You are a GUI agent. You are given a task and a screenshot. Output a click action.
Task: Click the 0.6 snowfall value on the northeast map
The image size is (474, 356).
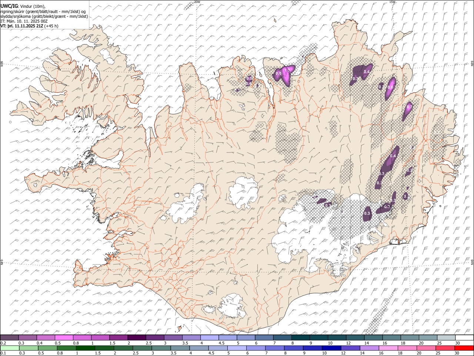[390, 87]
